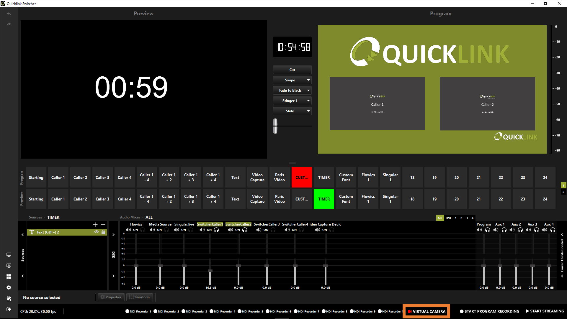The width and height of the screenshot is (567, 319).
Task: Select the LIVE audio mixer filter tab
Action: pyautogui.click(x=449, y=218)
